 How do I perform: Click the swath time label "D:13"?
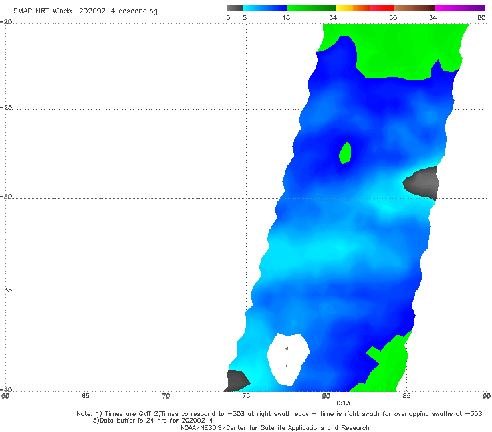pos(343,403)
